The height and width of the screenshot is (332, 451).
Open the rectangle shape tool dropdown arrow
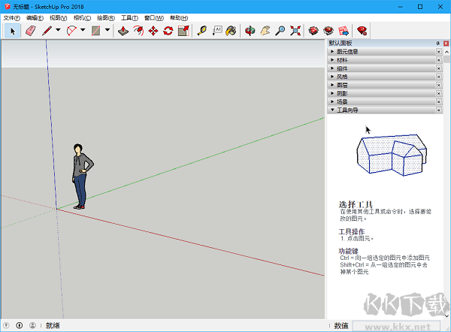[x=107, y=31]
